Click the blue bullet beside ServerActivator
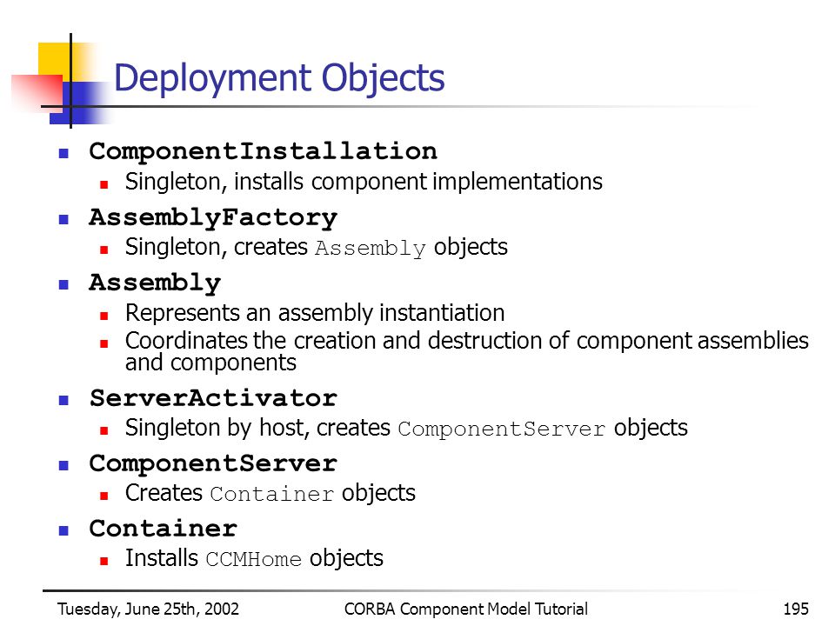 (x=63, y=400)
